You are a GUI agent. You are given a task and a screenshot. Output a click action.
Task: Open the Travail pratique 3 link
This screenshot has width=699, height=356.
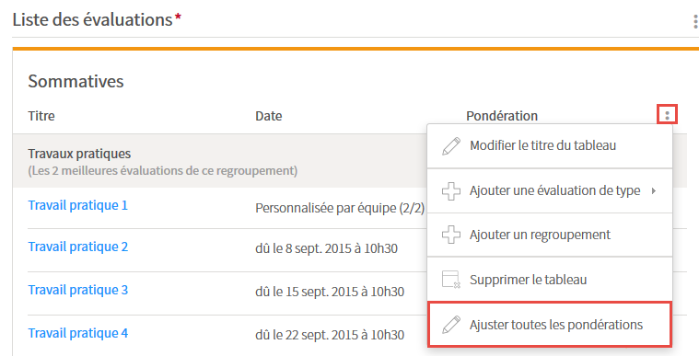[x=78, y=290]
